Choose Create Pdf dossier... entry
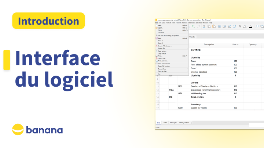 (x=172, y=46)
